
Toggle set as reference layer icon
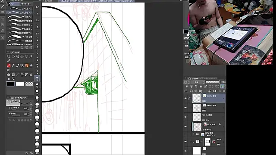(x=191, y=87)
